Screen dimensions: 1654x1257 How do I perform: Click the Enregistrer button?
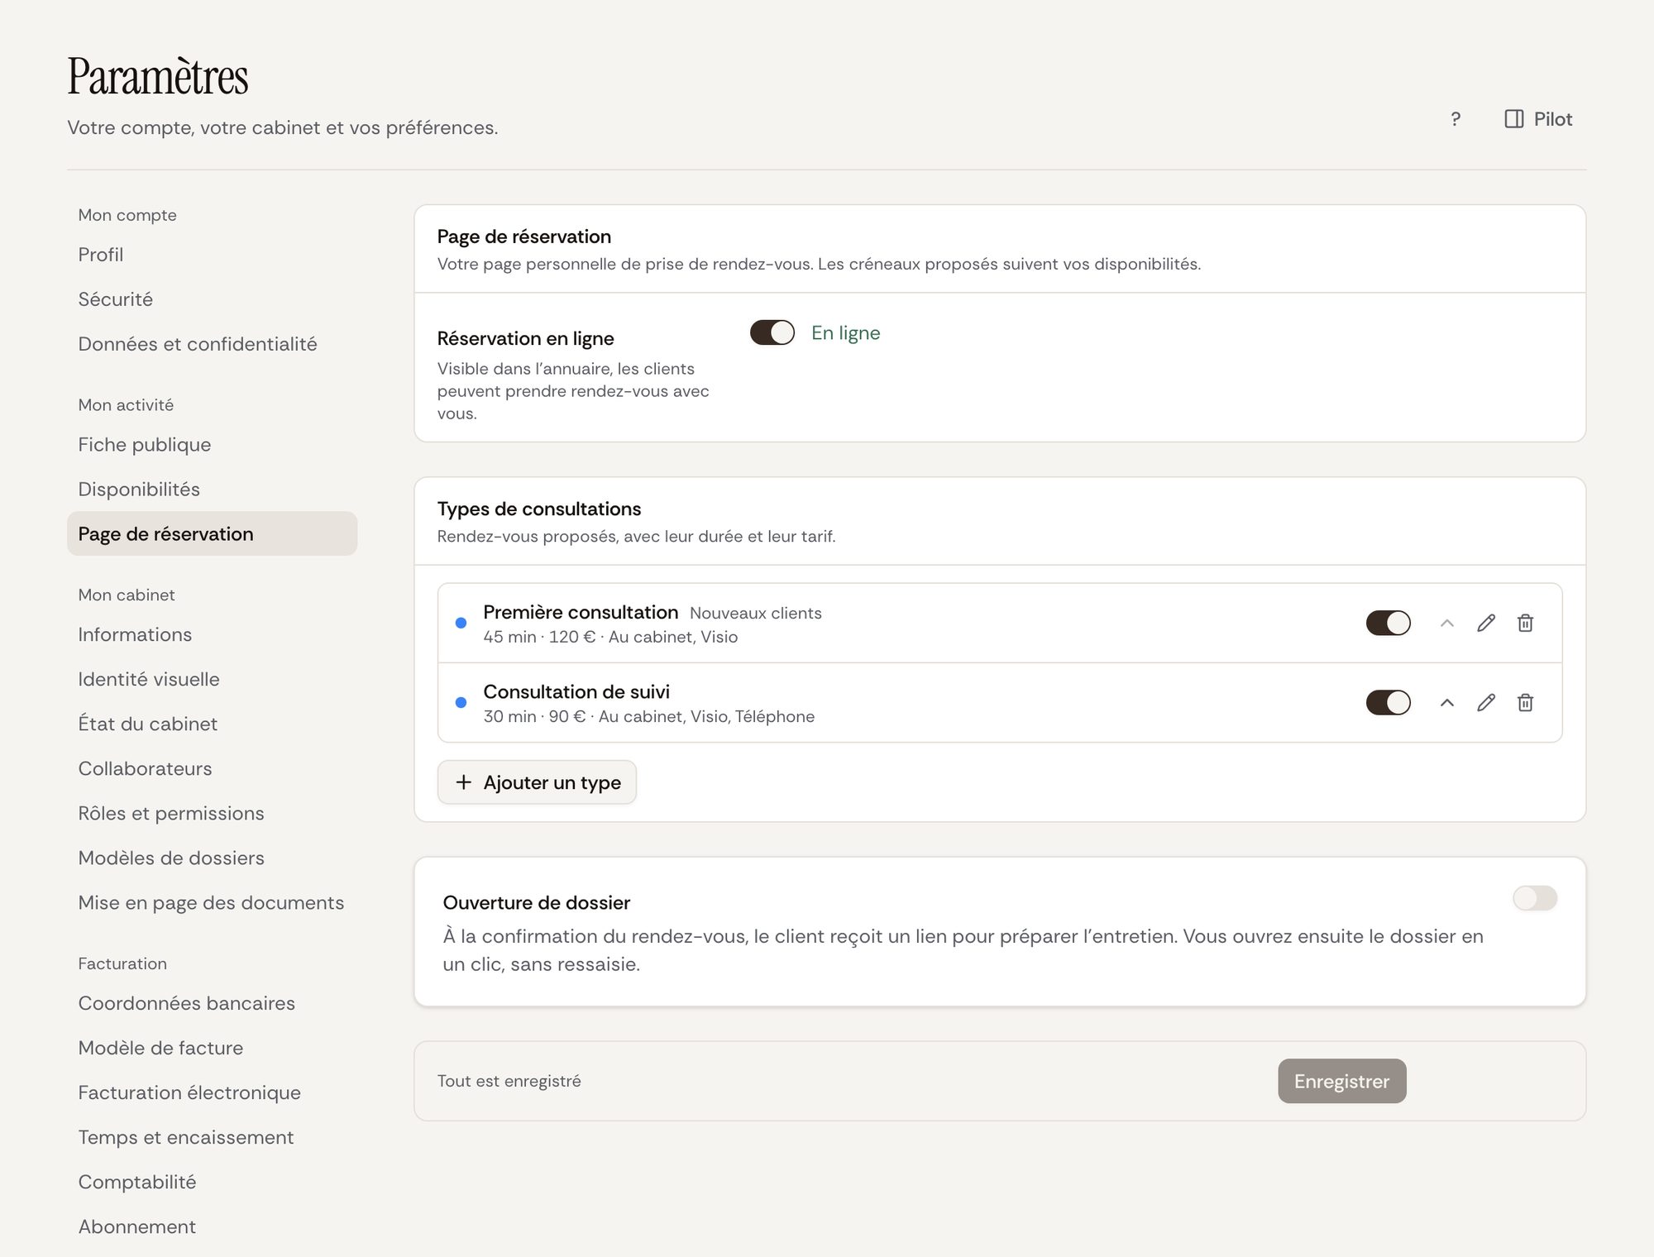click(x=1341, y=1081)
